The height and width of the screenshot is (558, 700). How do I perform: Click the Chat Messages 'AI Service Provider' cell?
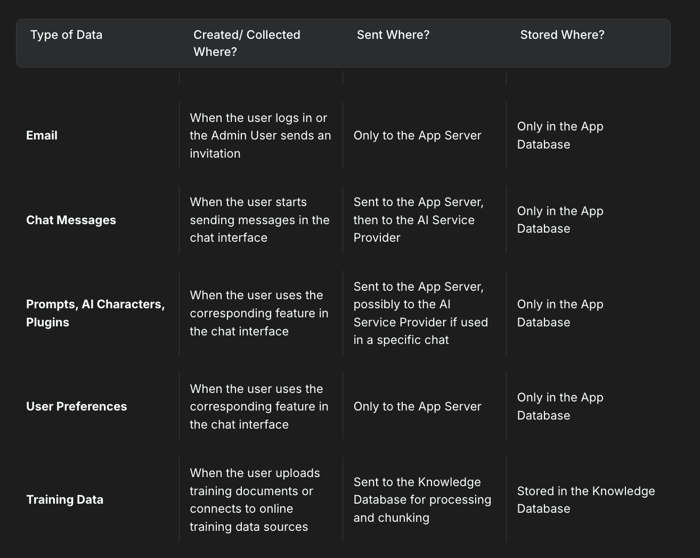click(x=419, y=220)
